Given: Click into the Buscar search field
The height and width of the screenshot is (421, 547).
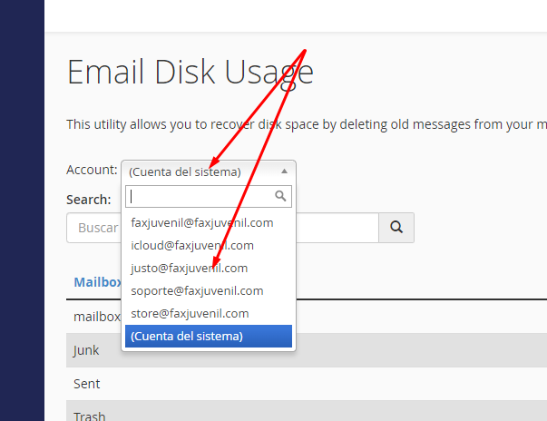Looking at the screenshot, I should [x=93, y=228].
